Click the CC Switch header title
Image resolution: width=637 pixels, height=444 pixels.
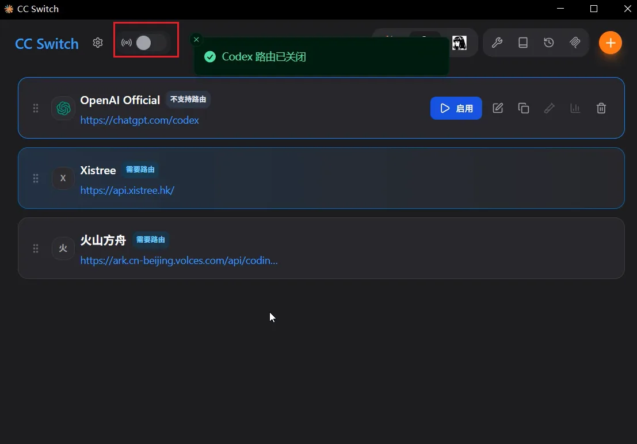click(47, 44)
